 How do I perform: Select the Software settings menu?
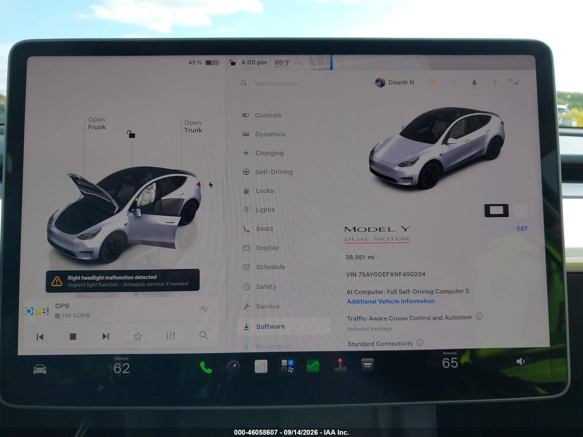284,326
